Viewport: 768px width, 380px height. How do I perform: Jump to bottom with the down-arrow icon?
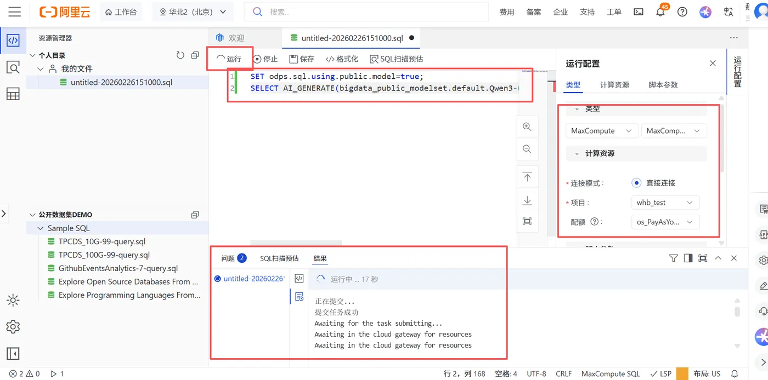527,200
